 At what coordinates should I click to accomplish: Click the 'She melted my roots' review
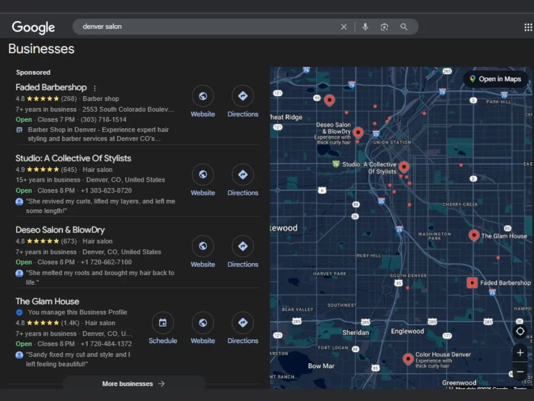[100, 277]
